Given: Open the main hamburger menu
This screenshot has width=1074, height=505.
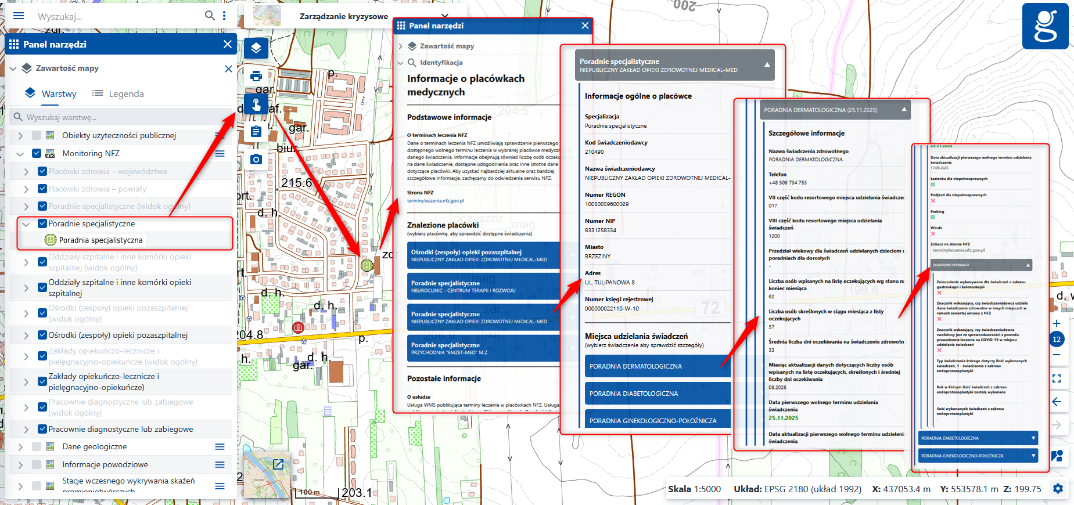Looking at the screenshot, I should point(19,16).
